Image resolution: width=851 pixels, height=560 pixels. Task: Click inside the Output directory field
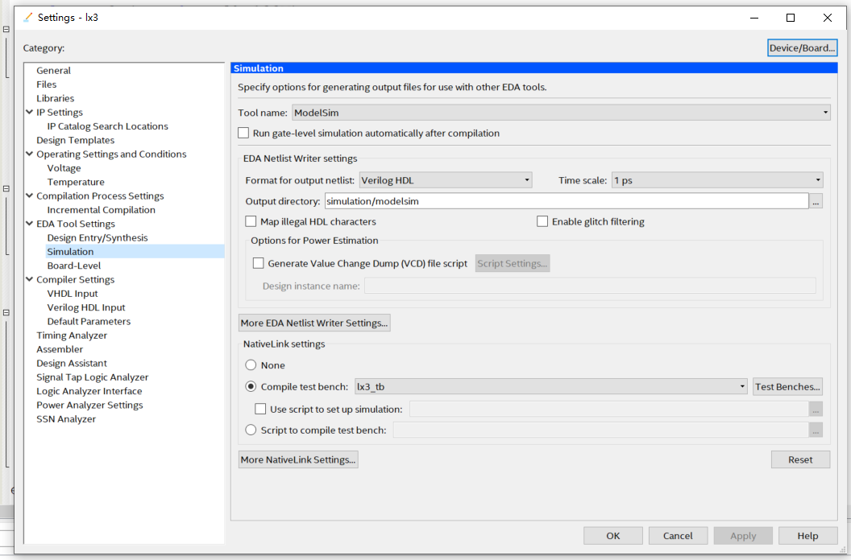tap(484, 200)
